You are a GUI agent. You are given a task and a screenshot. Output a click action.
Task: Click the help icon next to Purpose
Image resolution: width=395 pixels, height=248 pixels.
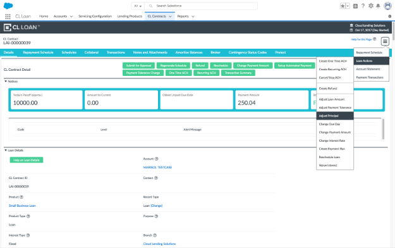(156, 216)
